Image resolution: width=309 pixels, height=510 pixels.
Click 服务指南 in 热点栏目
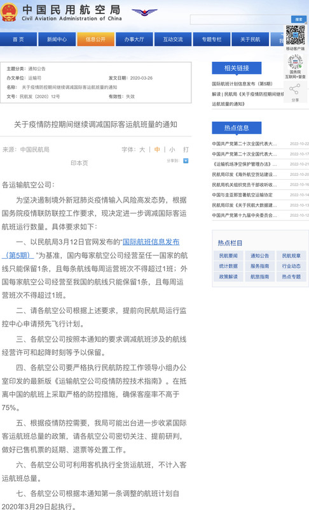click(259, 266)
